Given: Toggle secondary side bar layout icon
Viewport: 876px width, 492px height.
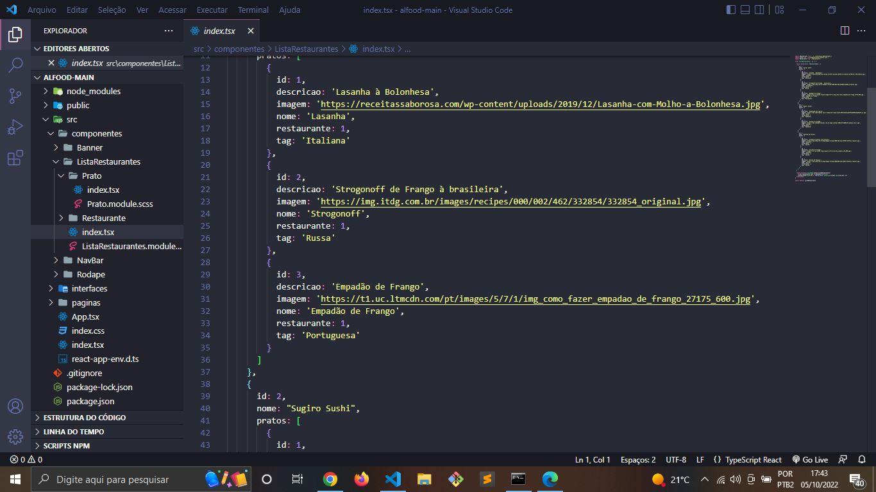Looking at the screenshot, I should (759, 10).
